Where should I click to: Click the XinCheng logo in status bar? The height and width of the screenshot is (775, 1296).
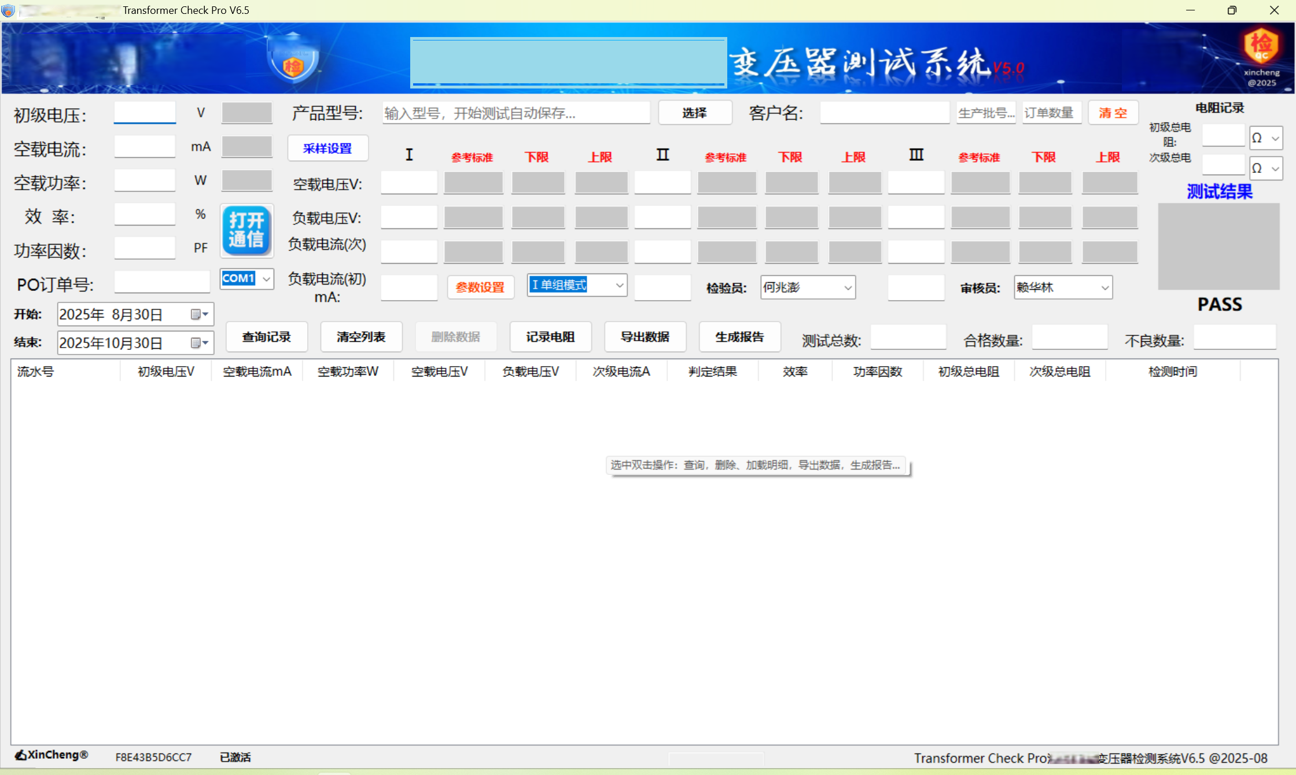tap(51, 755)
